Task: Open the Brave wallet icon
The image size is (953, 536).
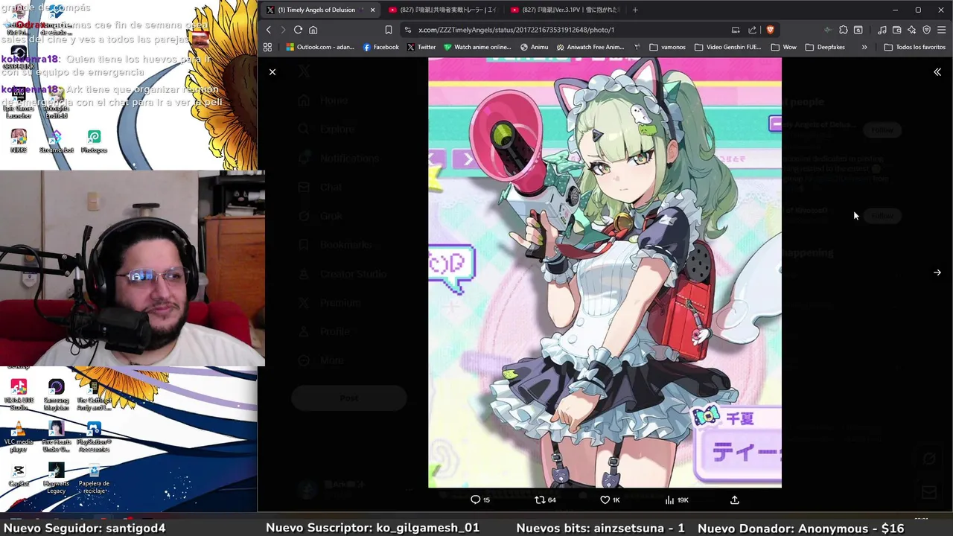Action: point(896,30)
